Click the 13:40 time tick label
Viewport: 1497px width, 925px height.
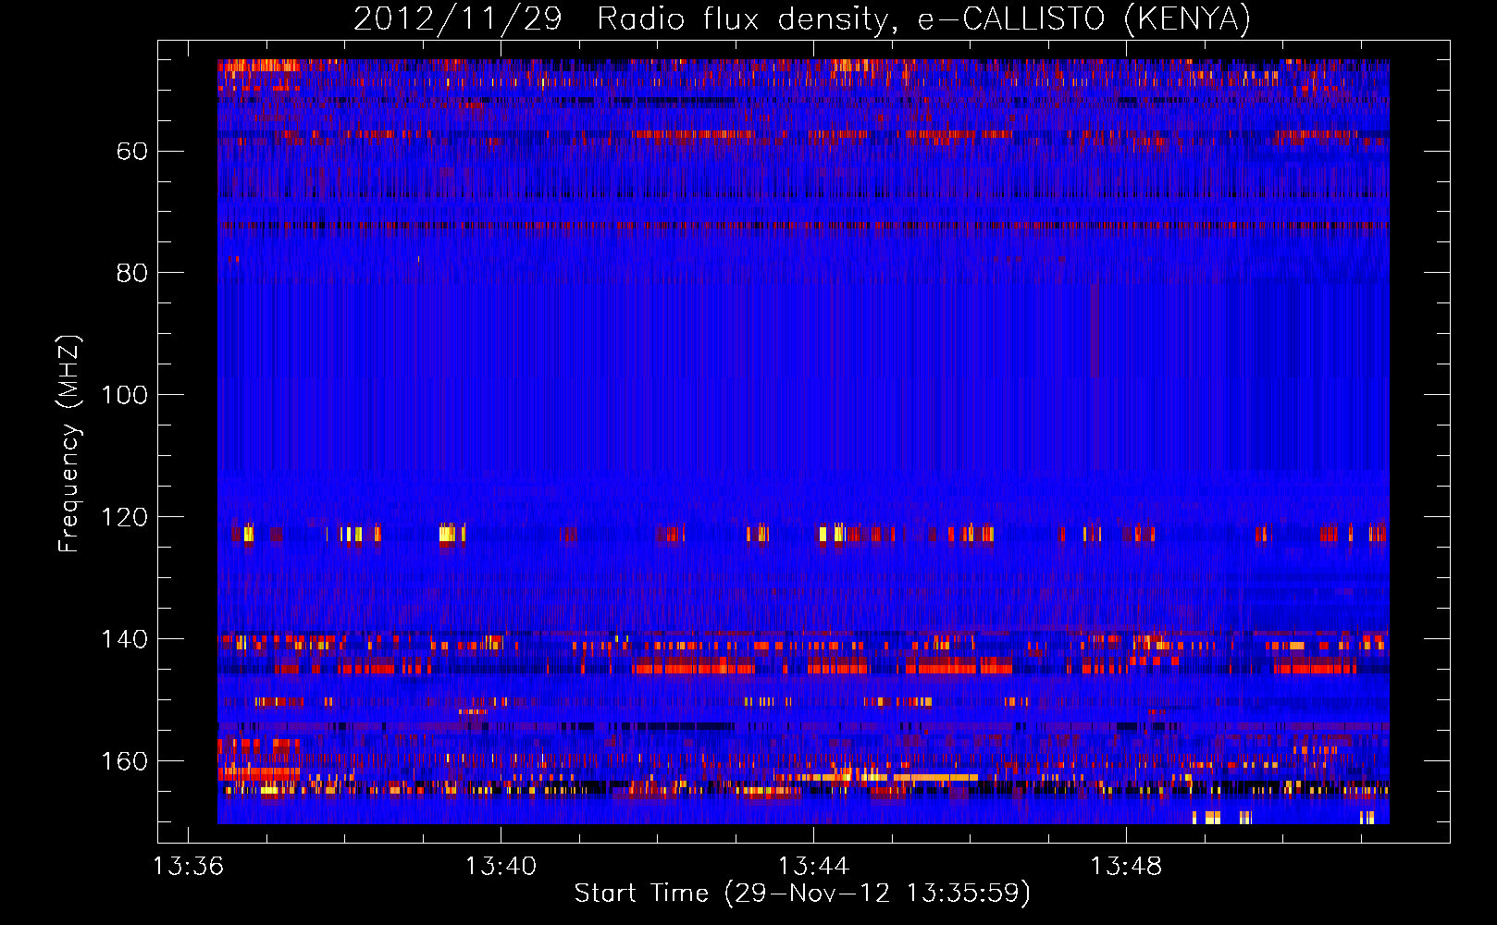pos(501,867)
